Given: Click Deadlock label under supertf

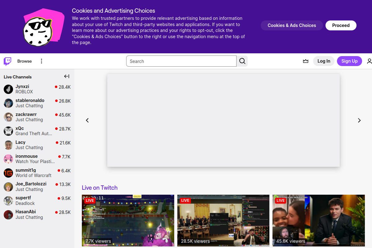Looking at the screenshot, I should (25, 203).
